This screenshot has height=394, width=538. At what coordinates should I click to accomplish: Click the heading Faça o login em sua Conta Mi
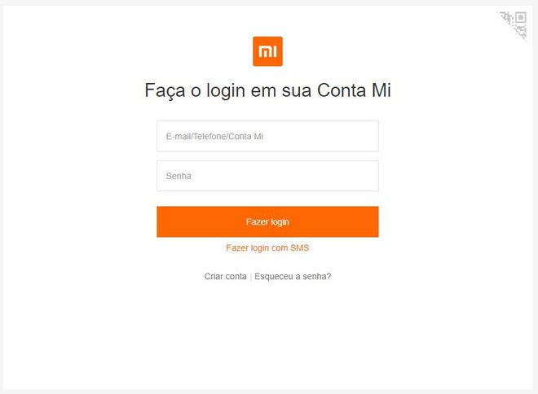coord(267,90)
